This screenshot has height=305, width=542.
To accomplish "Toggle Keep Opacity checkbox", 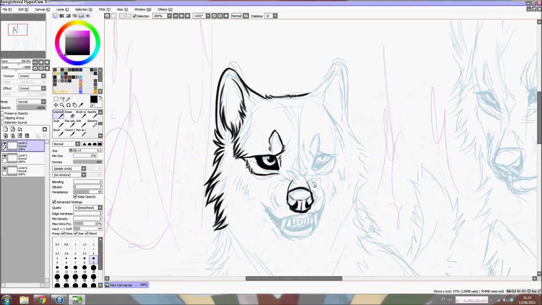I will pos(75,197).
